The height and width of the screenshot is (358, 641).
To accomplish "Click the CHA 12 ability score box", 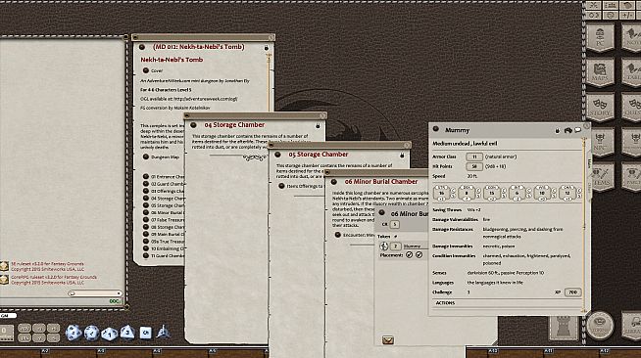I will tap(567, 193).
